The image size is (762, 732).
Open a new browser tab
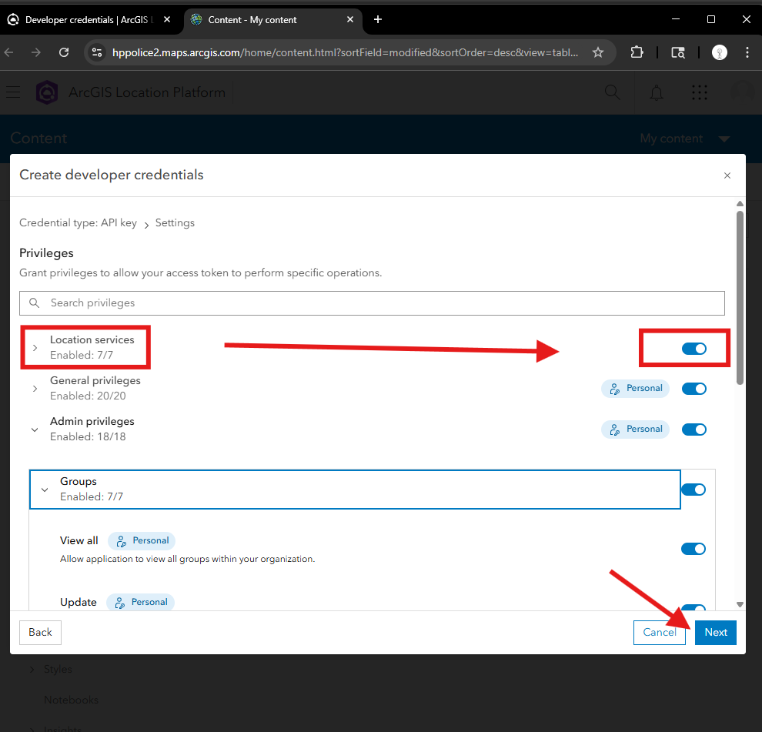378,19
